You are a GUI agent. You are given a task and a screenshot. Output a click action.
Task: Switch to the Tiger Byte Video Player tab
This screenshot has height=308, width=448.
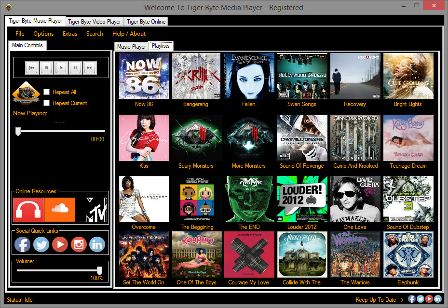coord(95,22)
